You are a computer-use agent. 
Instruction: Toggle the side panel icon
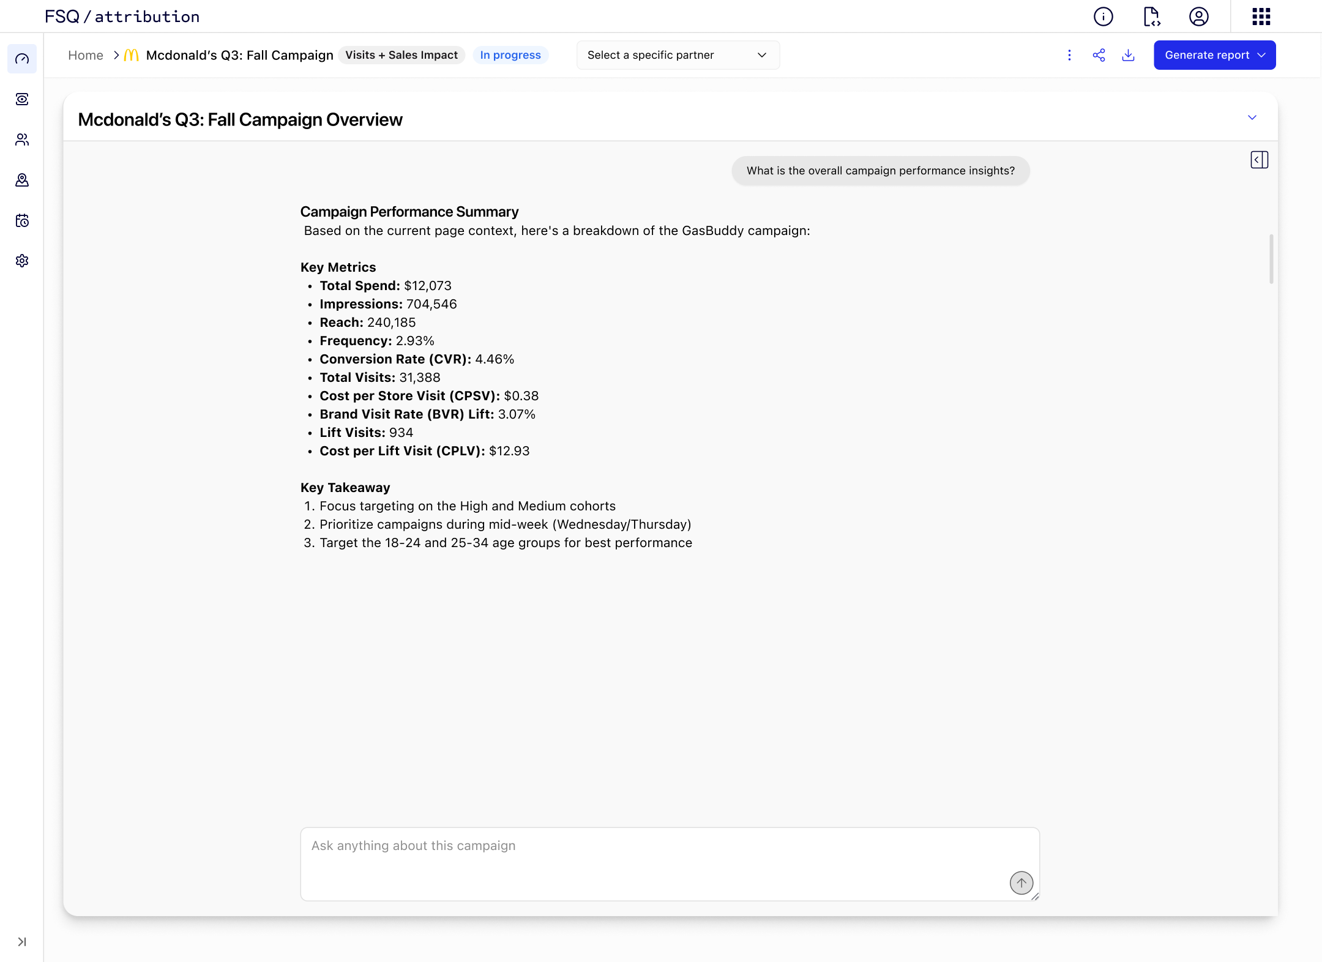(1259, 160)
